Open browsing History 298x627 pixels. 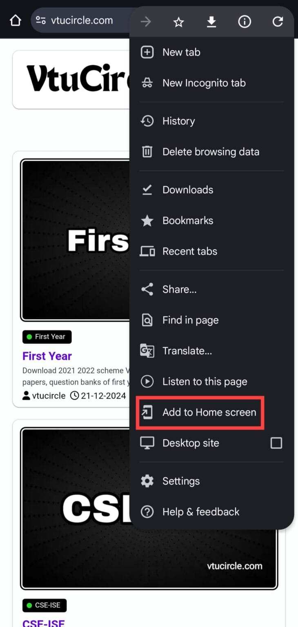[x=211, y=121]
